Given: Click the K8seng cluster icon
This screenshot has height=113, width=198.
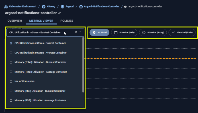Looking at the screenshot, I should (44, 7).
